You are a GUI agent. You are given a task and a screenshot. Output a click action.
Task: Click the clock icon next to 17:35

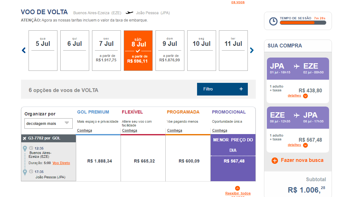point(31,171)
